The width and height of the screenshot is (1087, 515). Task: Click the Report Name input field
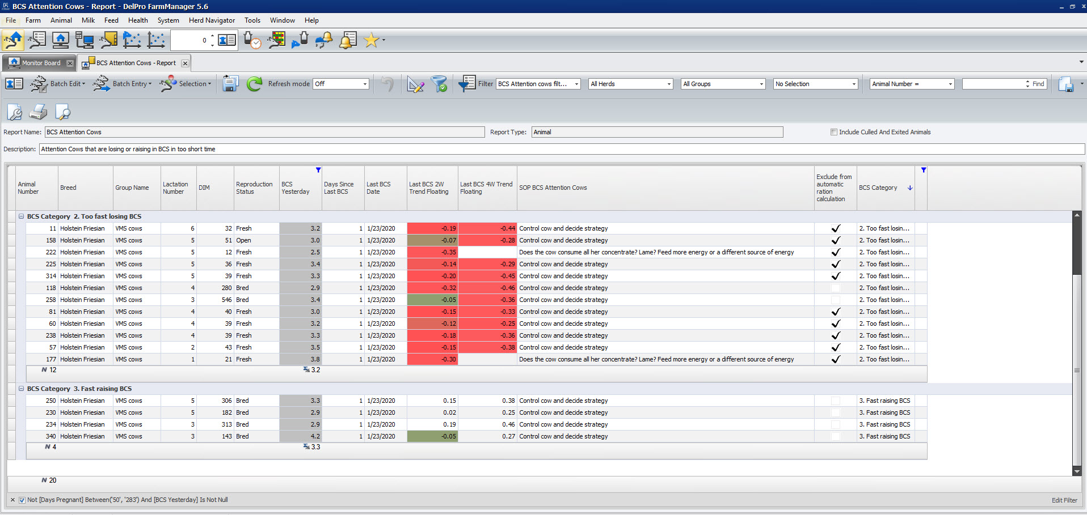[x=264, y=132]
